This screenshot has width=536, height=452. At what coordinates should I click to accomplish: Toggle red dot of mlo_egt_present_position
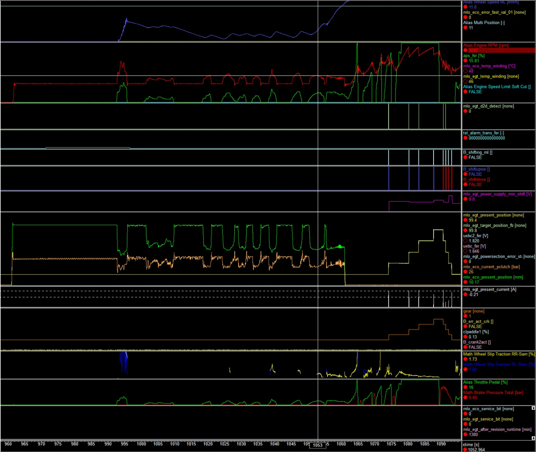(465, 220)
